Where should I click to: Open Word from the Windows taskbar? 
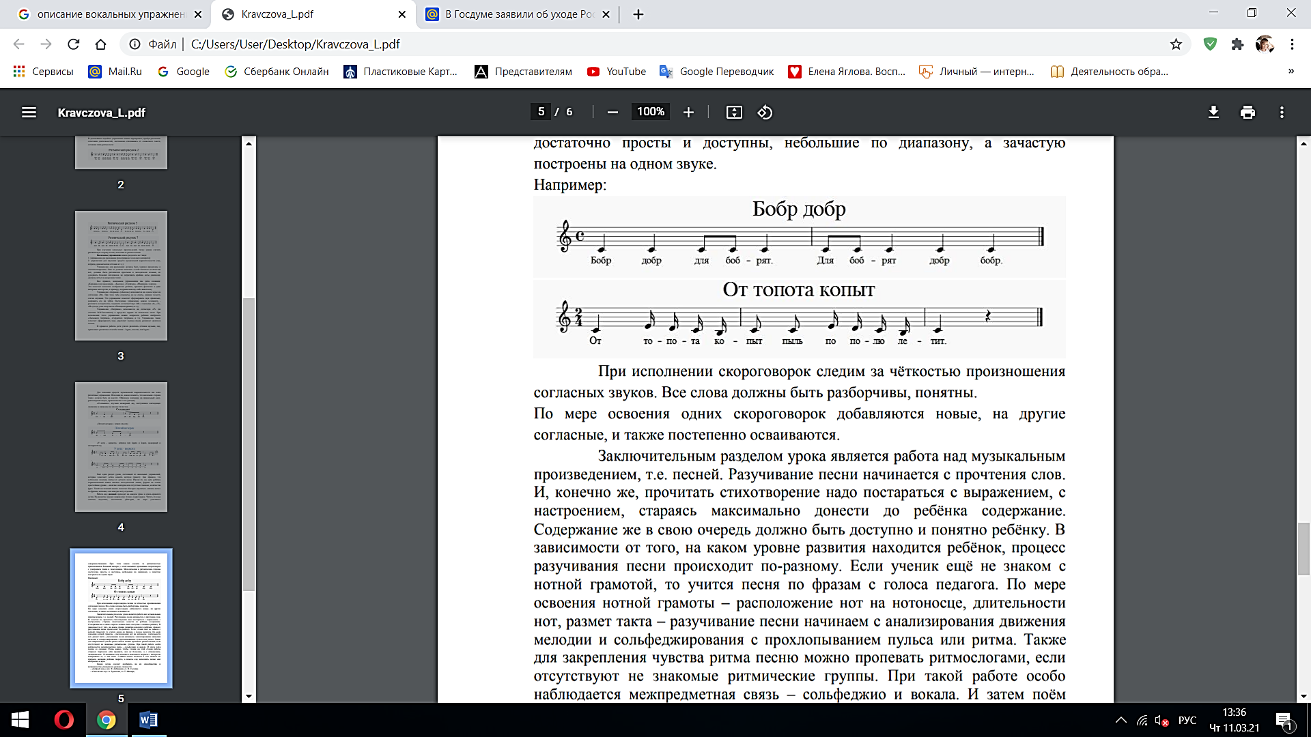point(148,720)
